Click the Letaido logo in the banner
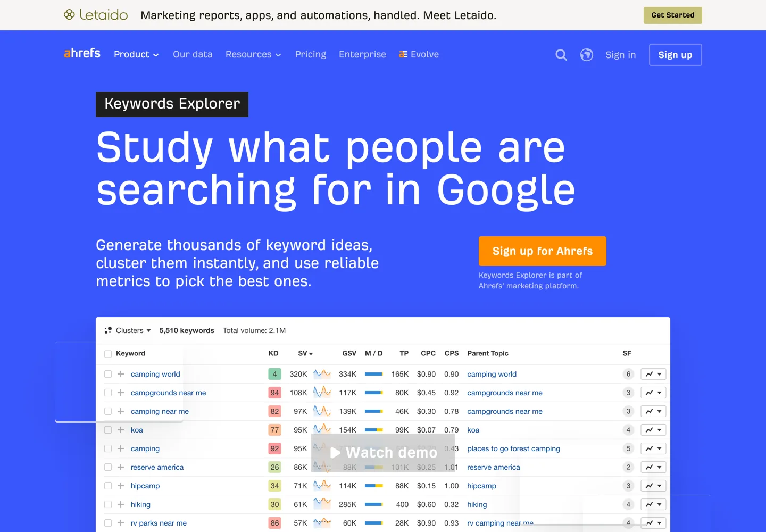This screenshot has width=766, height=532. (x=96, y=15)
